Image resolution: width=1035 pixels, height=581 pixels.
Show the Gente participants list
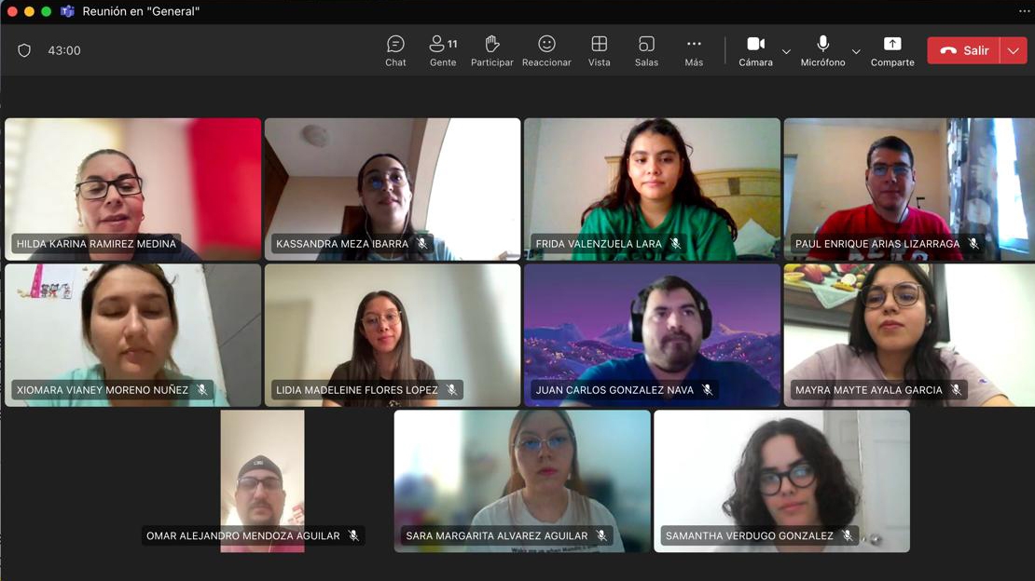pyautogui.click(x=443, y=51)
